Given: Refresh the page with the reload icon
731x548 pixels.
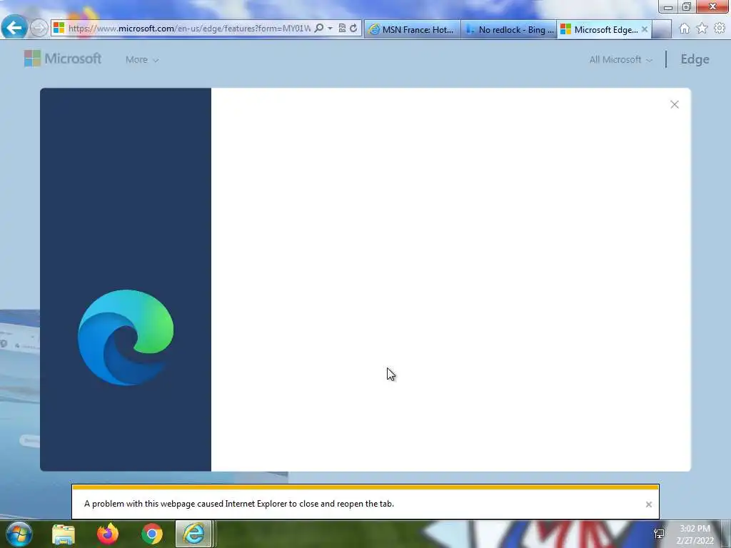Looking at the screenshot, I should tap(353, 29).
